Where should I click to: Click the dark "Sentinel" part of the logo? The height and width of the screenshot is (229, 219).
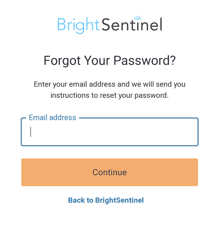(x=132, y=24)
